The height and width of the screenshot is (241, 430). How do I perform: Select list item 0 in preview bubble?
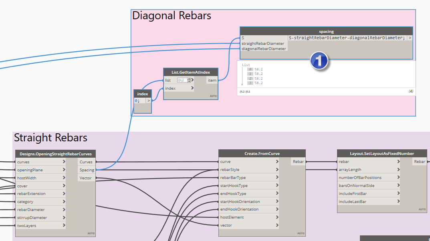coord(258,69)
